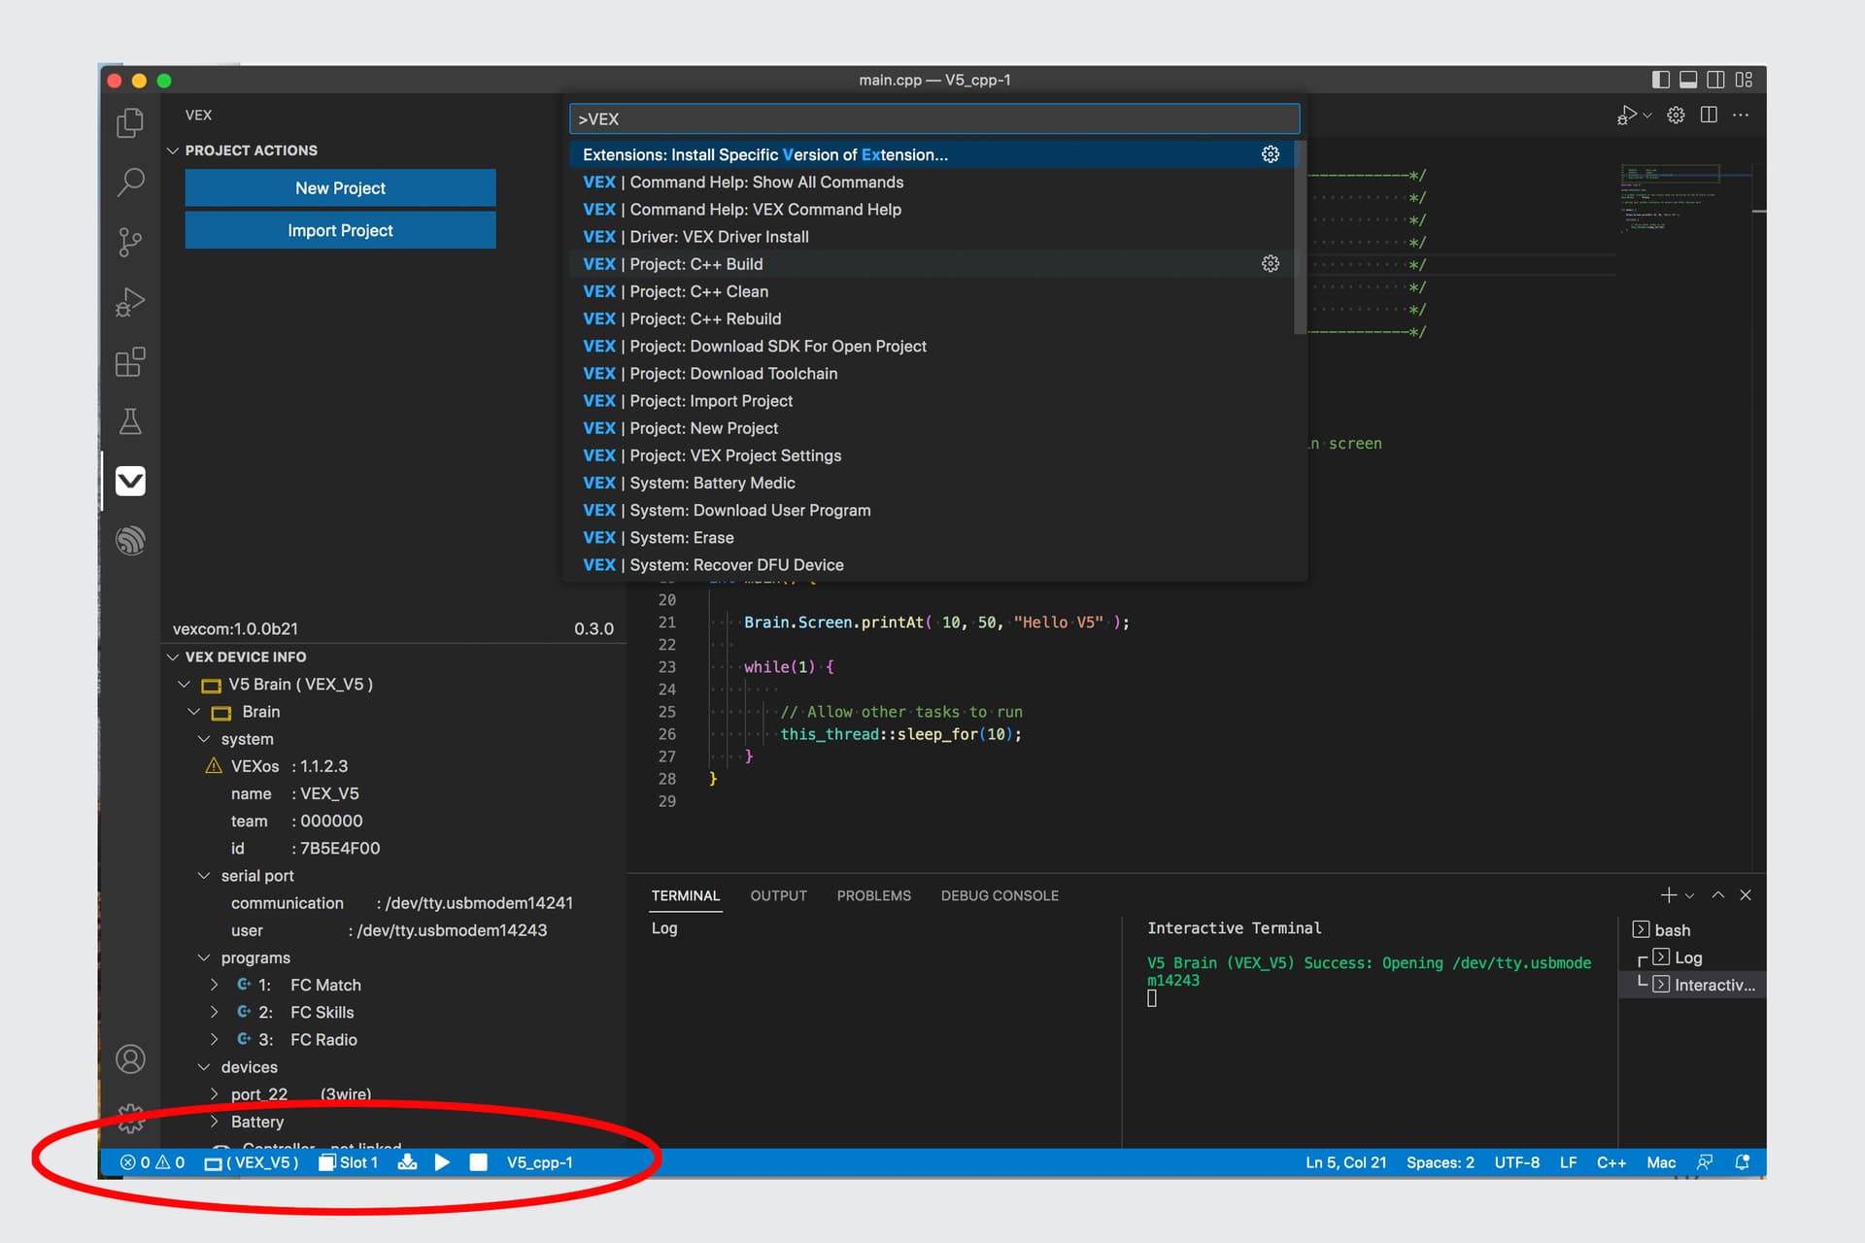Toggle the split editor icon top right
The width and height of the screenshot is (1865, 1243).
[x=1708, y=115]
